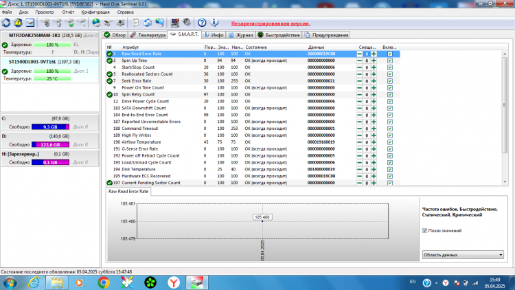Viewport: 515px width, 290px height.
Task: Open help via blue question mark icon
Action: (202, 23)
